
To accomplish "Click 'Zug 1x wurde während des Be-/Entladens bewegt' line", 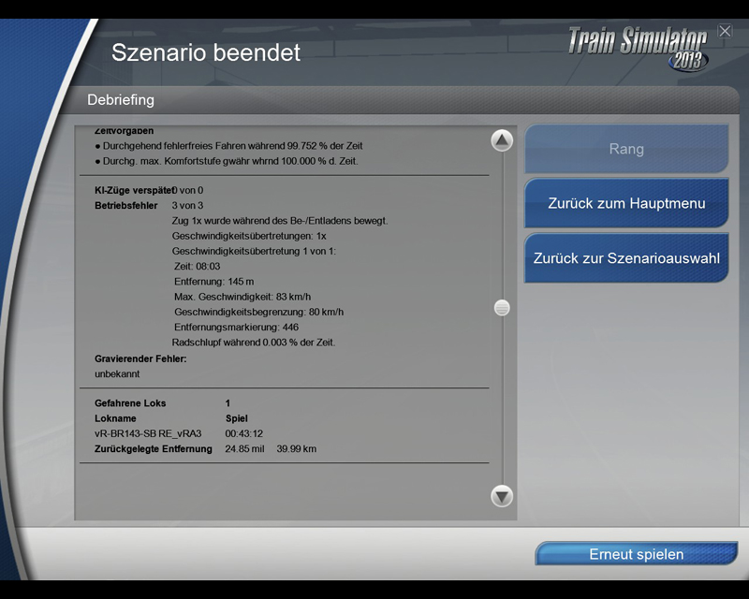I will click(280, 221).
